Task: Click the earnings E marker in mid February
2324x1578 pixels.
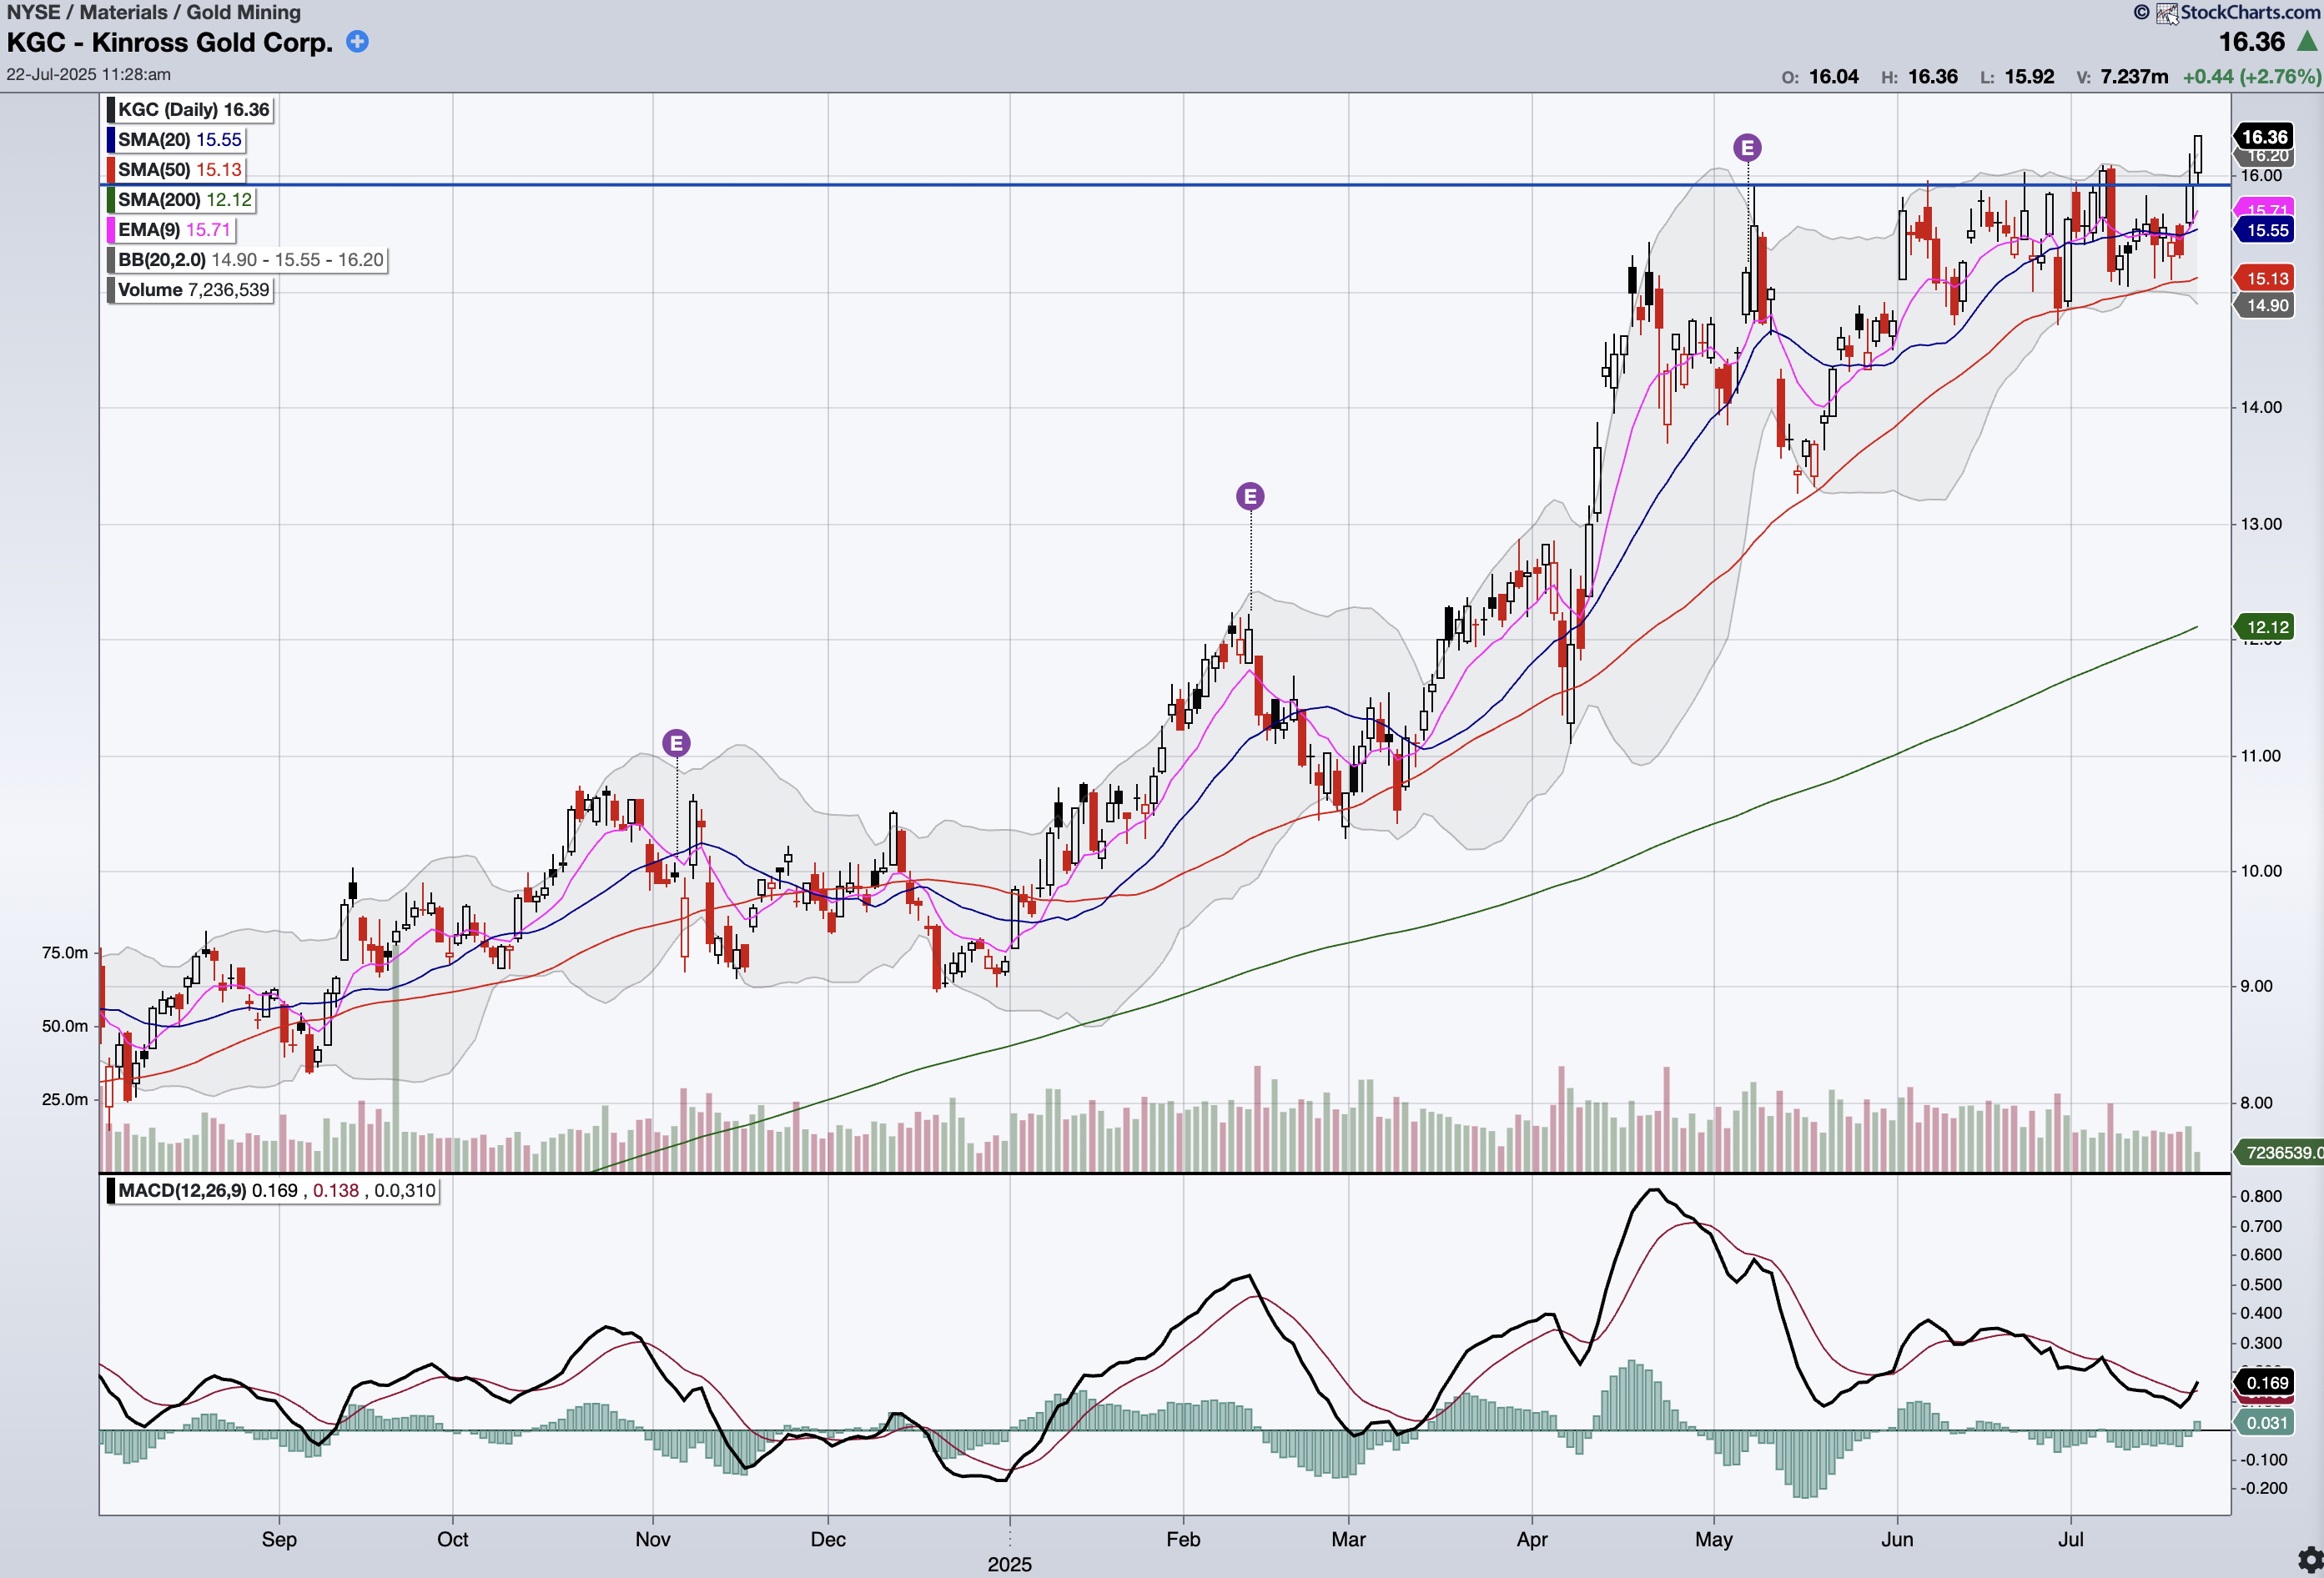Action: pos(1250,496)
